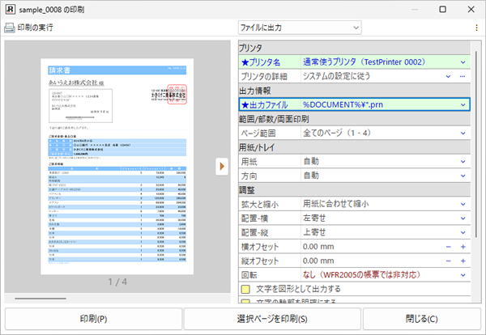Click the 範囲/部数/両面印刷 section header
Screen dimensions: 486x335
(x=355, y=119)
